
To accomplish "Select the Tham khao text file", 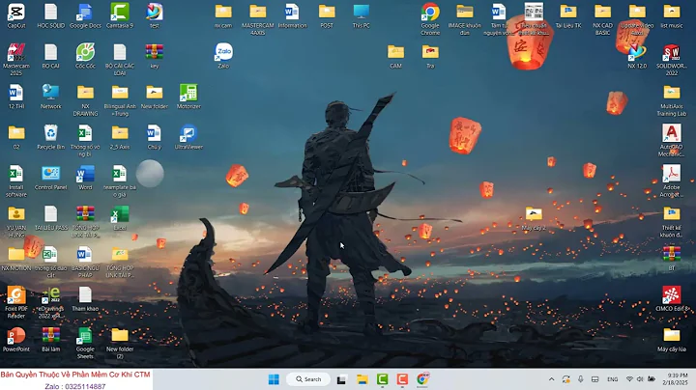I will 85,298.
